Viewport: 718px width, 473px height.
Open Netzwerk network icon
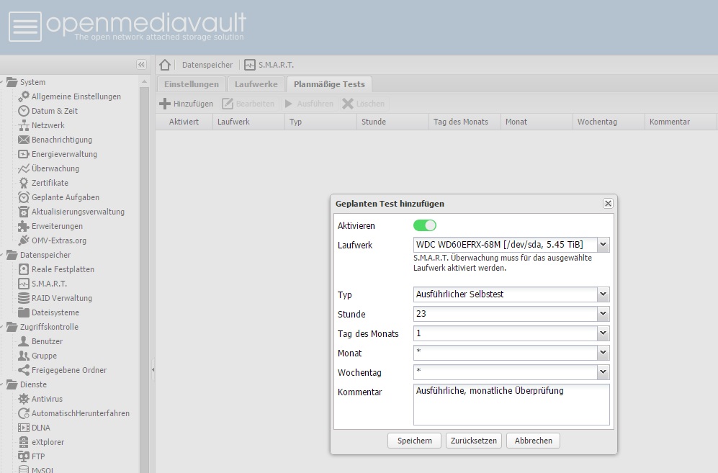pyautogui.click(x=24, y=125)
